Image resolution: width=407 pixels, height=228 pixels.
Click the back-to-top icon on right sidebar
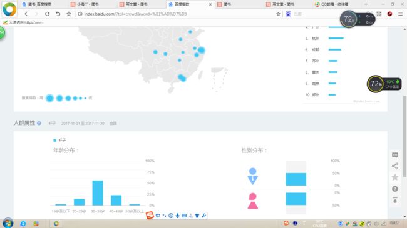tap(395, 201)
